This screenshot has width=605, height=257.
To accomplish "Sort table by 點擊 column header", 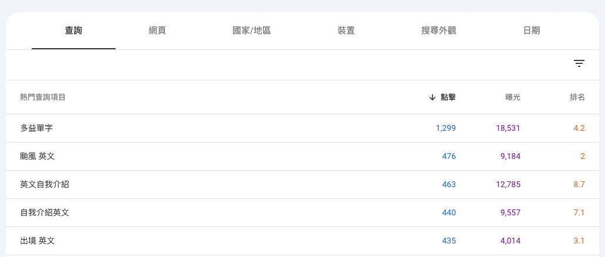I will (x=448, y=97).
